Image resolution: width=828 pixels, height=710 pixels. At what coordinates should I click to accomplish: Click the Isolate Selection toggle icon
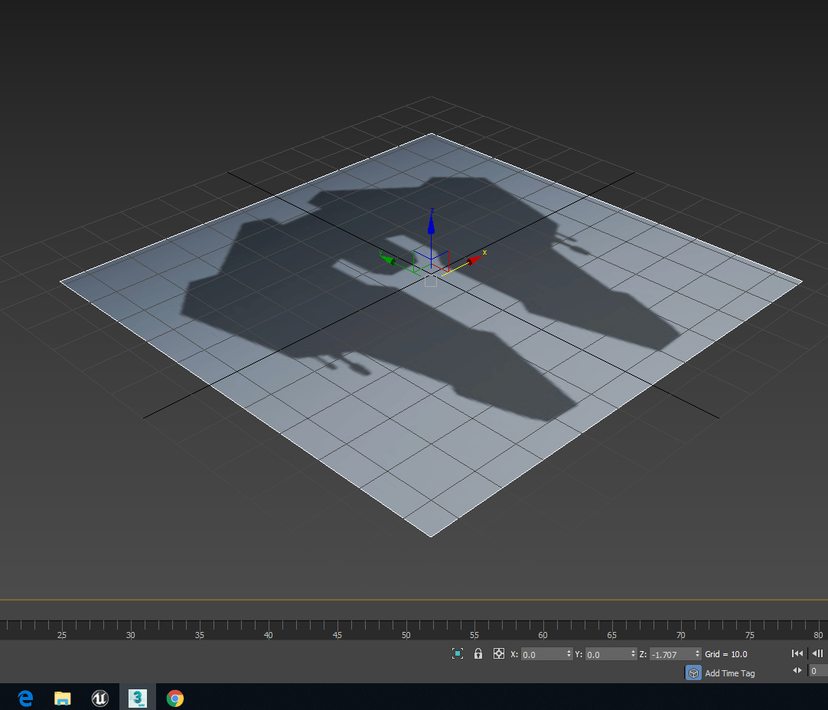click(458, 653)
